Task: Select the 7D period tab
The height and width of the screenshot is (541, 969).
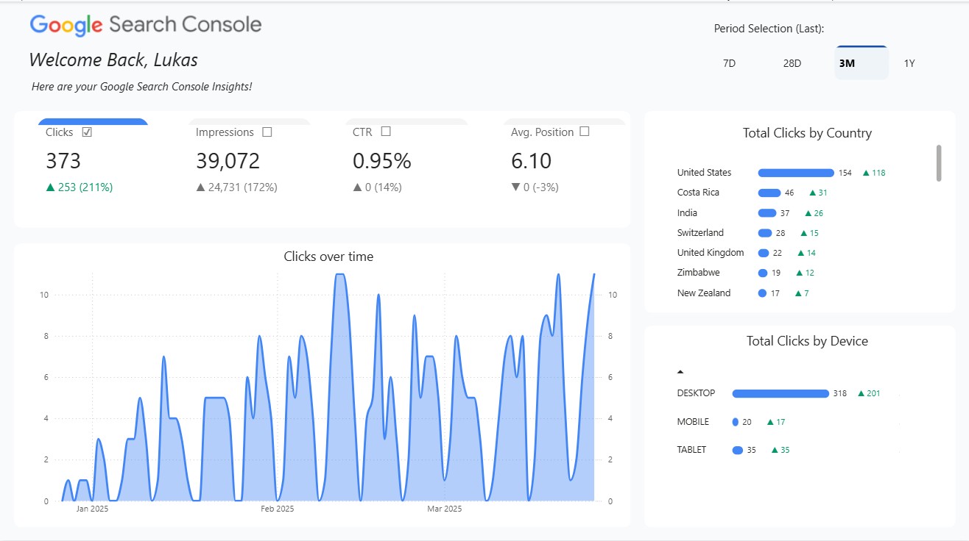Action: tap(728, 62)
